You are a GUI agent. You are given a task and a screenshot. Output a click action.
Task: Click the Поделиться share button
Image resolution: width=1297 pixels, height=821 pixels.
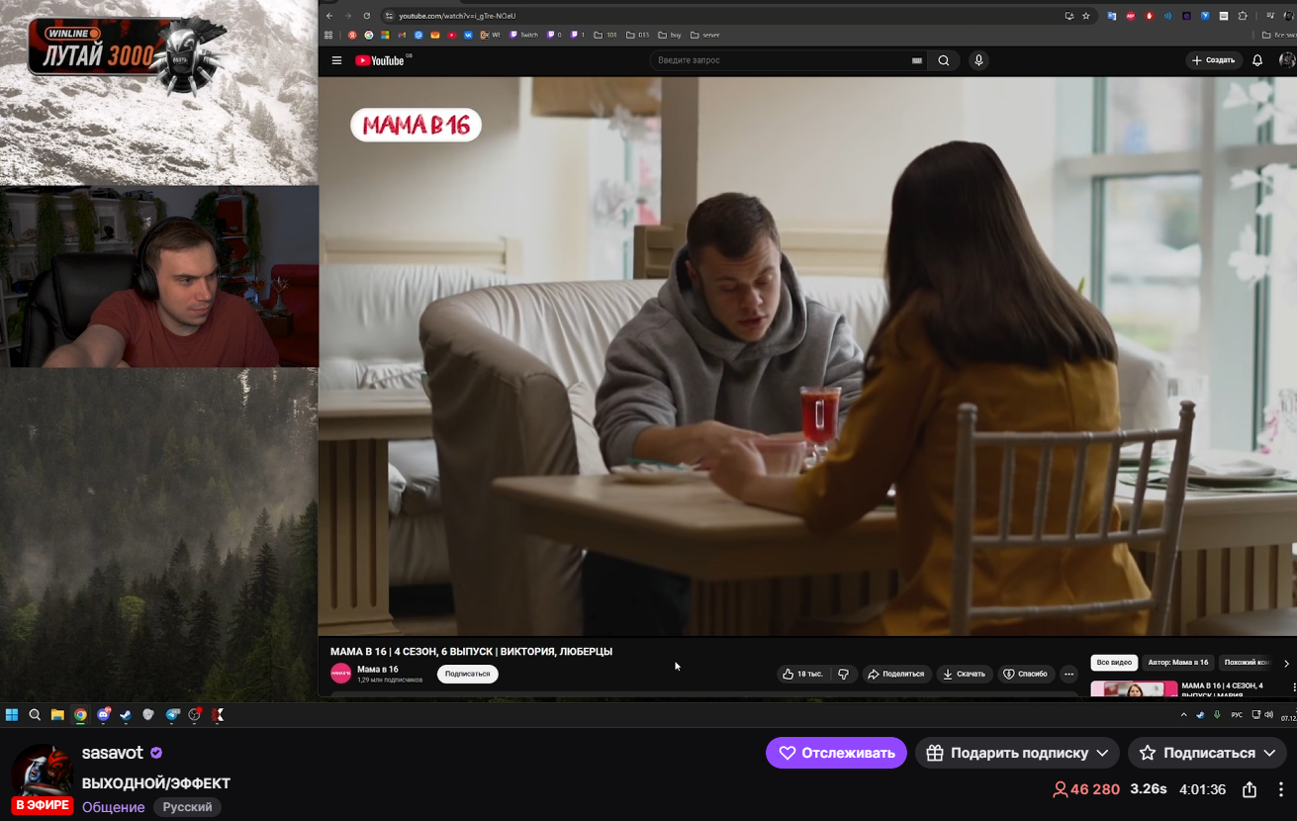(x=896, y=674)
